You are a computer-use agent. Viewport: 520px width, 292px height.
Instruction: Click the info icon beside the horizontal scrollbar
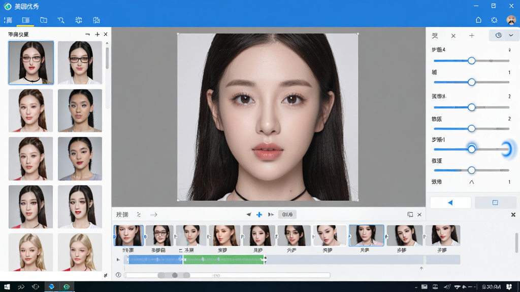[x=118, y=275]
